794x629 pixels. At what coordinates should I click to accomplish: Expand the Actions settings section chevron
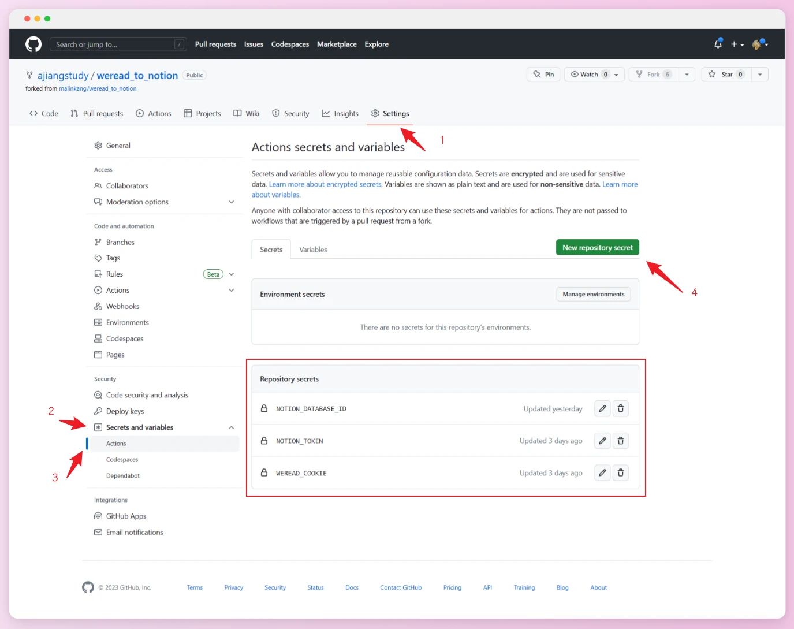pos(232,291)
